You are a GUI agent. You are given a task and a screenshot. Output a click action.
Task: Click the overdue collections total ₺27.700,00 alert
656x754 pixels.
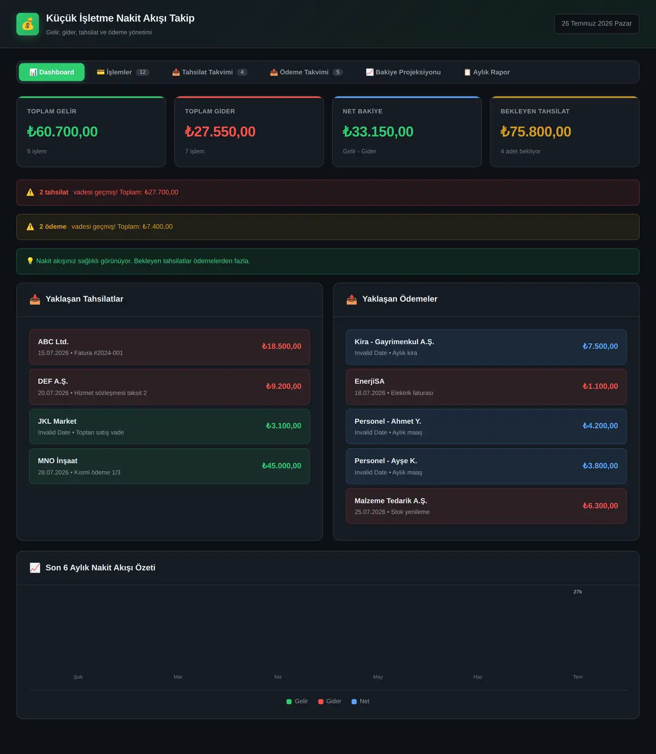point(328,193)
